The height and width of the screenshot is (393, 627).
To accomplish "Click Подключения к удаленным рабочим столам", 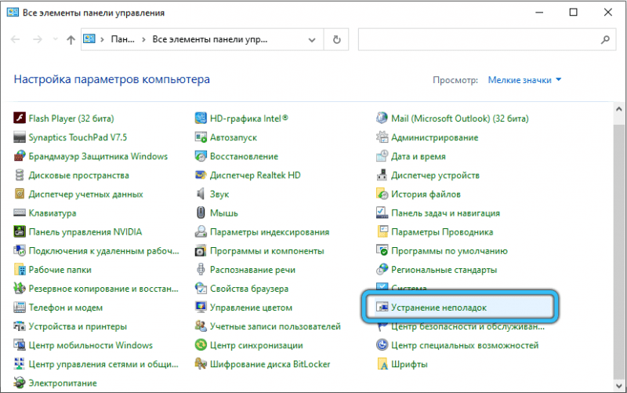I will tap(103, 251).
